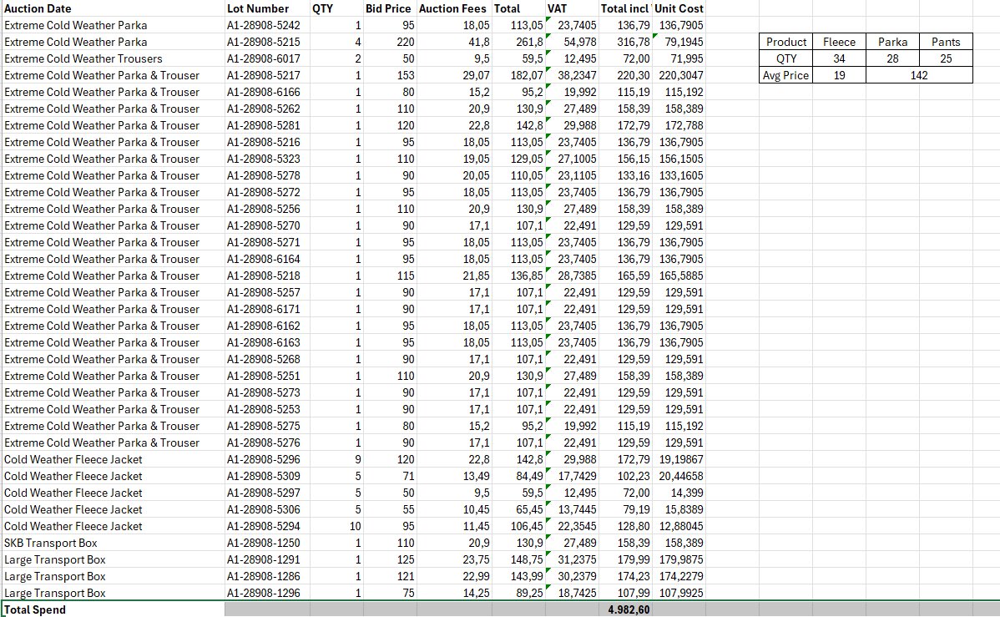Click auction fees 19,05 for lot 5323
The height and width of the screenshot is (617, 1000).
[454, 159]
